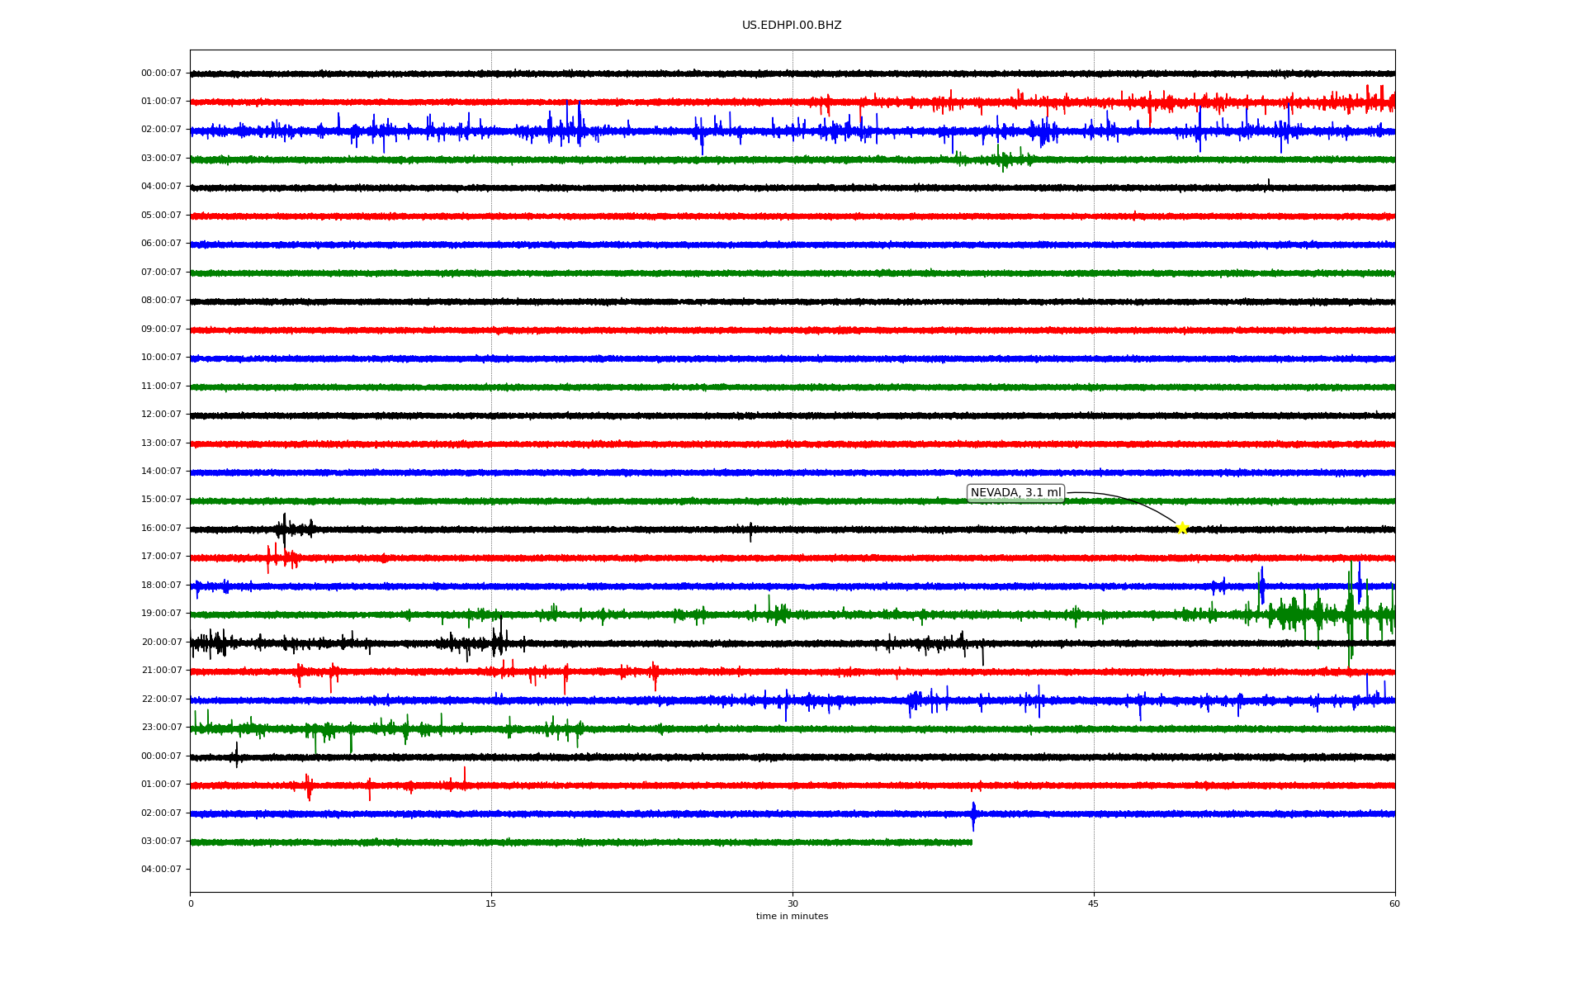The height and width of the screenshot is (991, 1585).
Task: Click the 04:00:07 label at the bottom
Action: pos(161,869)
